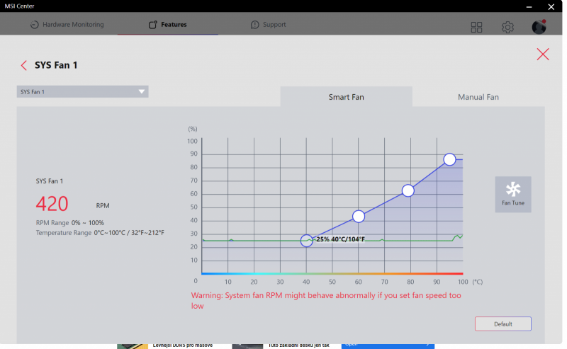Select the 60°C curve control point
This screenshot has height=349, width=567.
tap(359, 217)
